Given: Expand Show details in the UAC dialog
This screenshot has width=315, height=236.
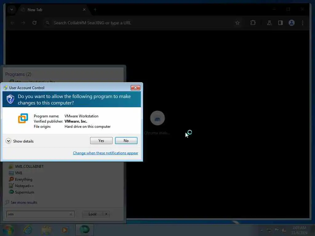Looking at the screenshot, I should pos(20,141).
